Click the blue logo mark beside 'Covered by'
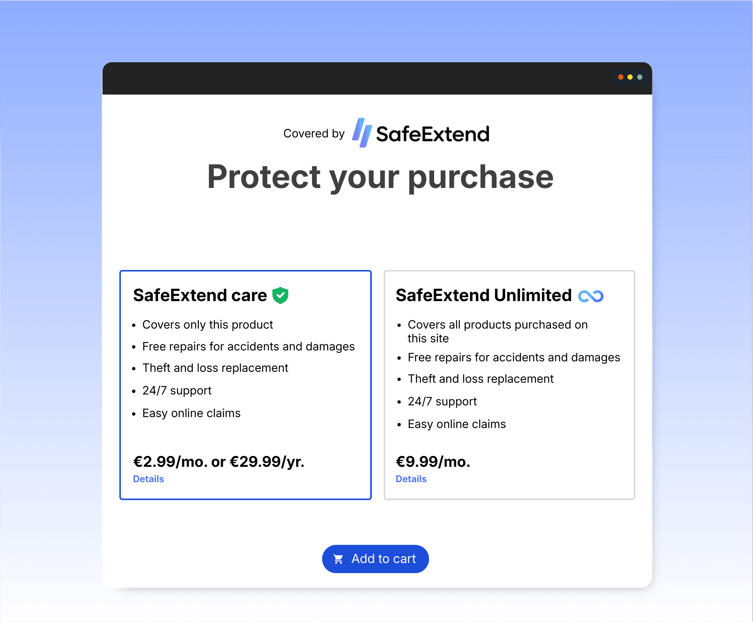This screenshot has height=622, width=753. pyautogui.click(x=361, y=133)
